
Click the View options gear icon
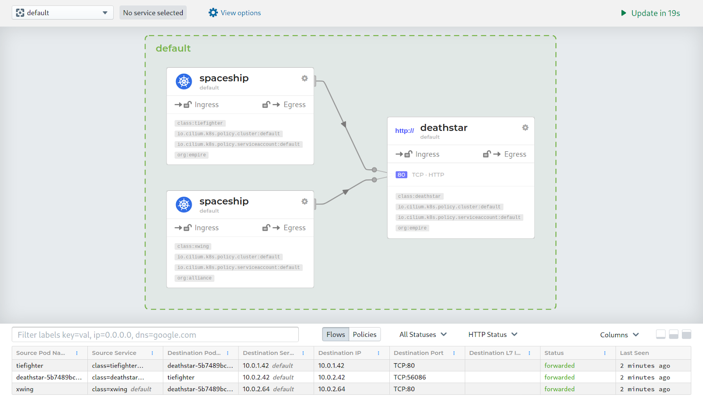click(x=213, y=12)
